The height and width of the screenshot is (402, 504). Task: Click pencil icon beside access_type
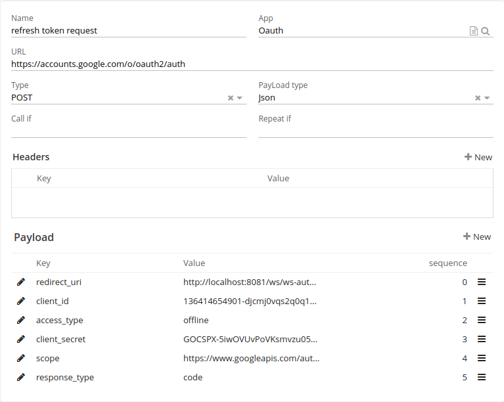[x=21, y=320]
